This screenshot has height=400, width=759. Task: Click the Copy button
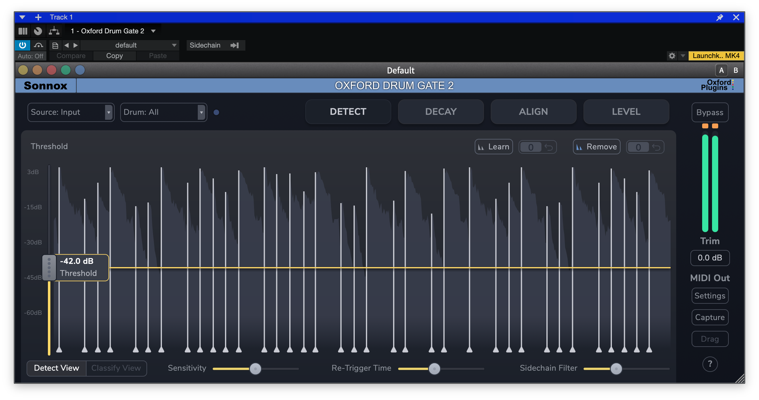115,56
